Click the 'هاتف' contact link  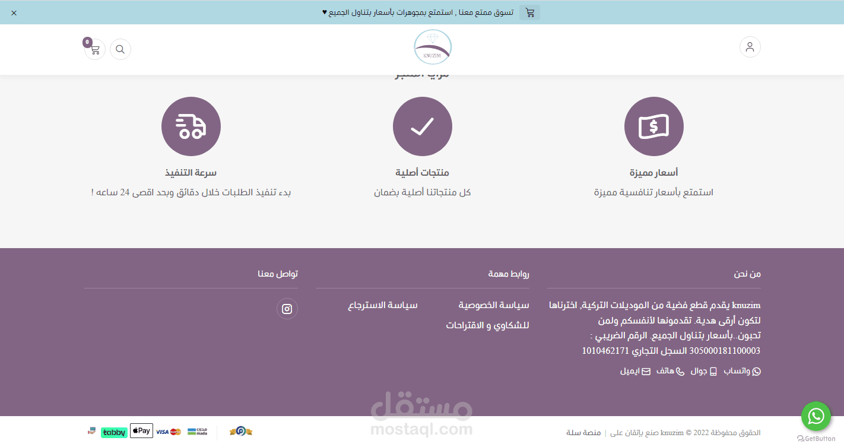click(670, 371)
